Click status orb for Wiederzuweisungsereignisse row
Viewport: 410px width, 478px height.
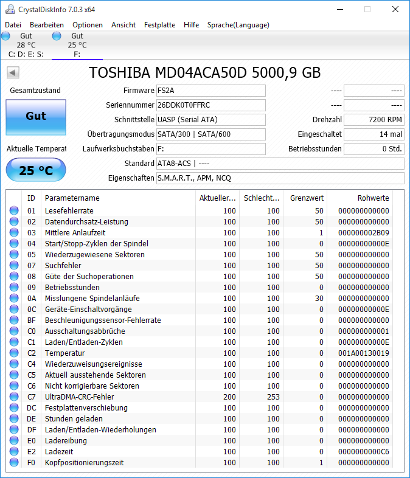pos(14,364)
